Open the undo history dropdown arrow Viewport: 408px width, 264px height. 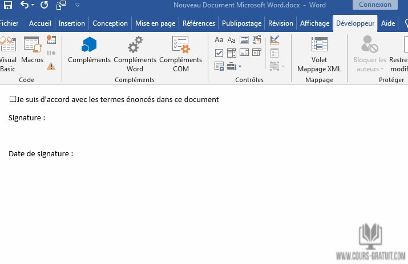click(33, 5)
